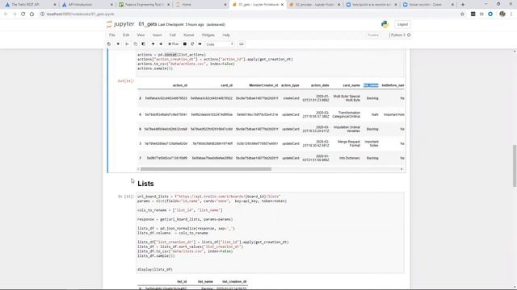Open the Cell menu

click(x=172, y=35)
